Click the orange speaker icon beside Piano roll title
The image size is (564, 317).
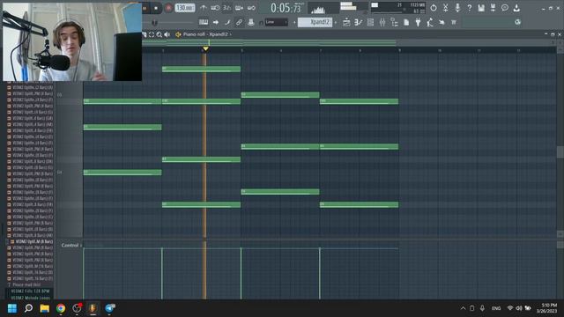178,34
